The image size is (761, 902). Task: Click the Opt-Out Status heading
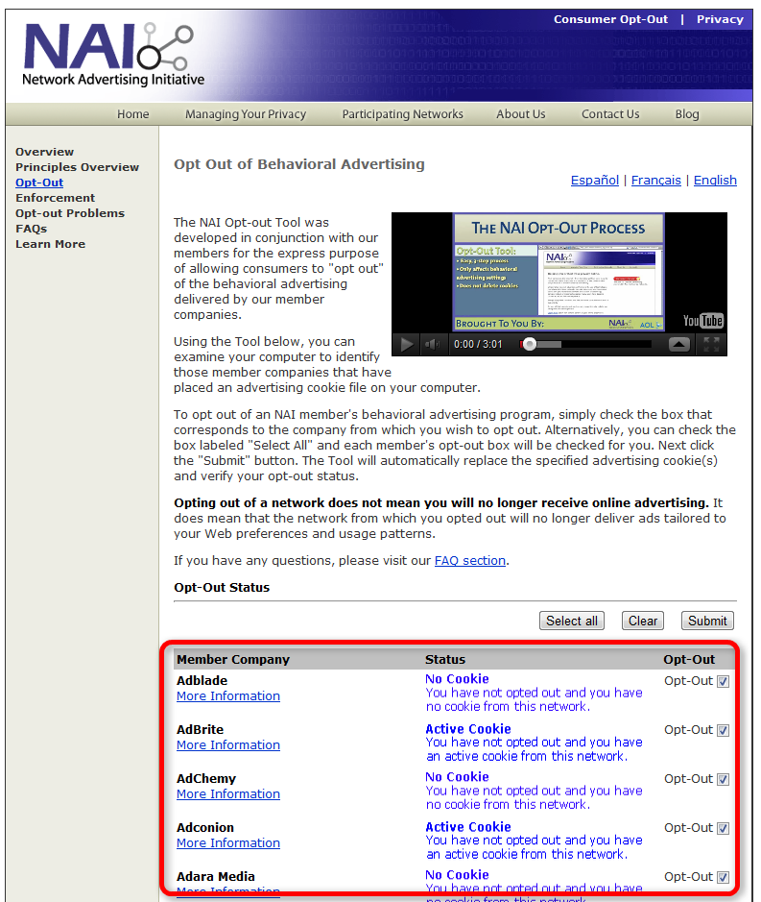click(x=222, y=587)
